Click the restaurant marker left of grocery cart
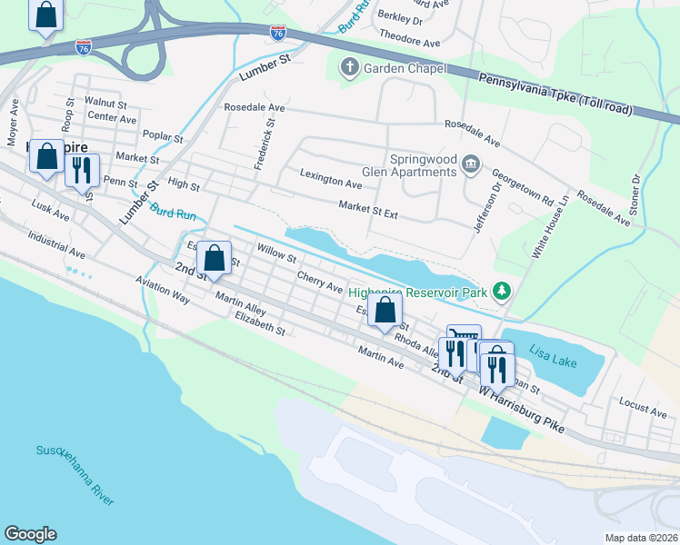Viewport: 680px width, 545px height. (453, 357)
